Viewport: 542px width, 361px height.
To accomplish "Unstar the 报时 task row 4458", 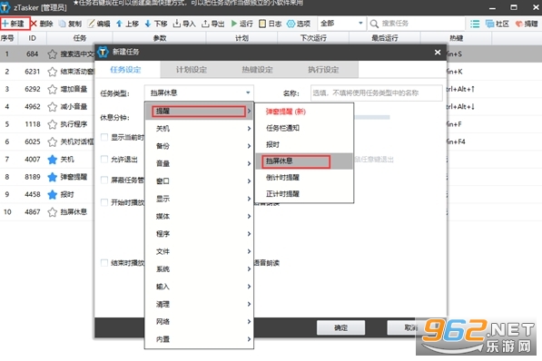I will (52, 194).
